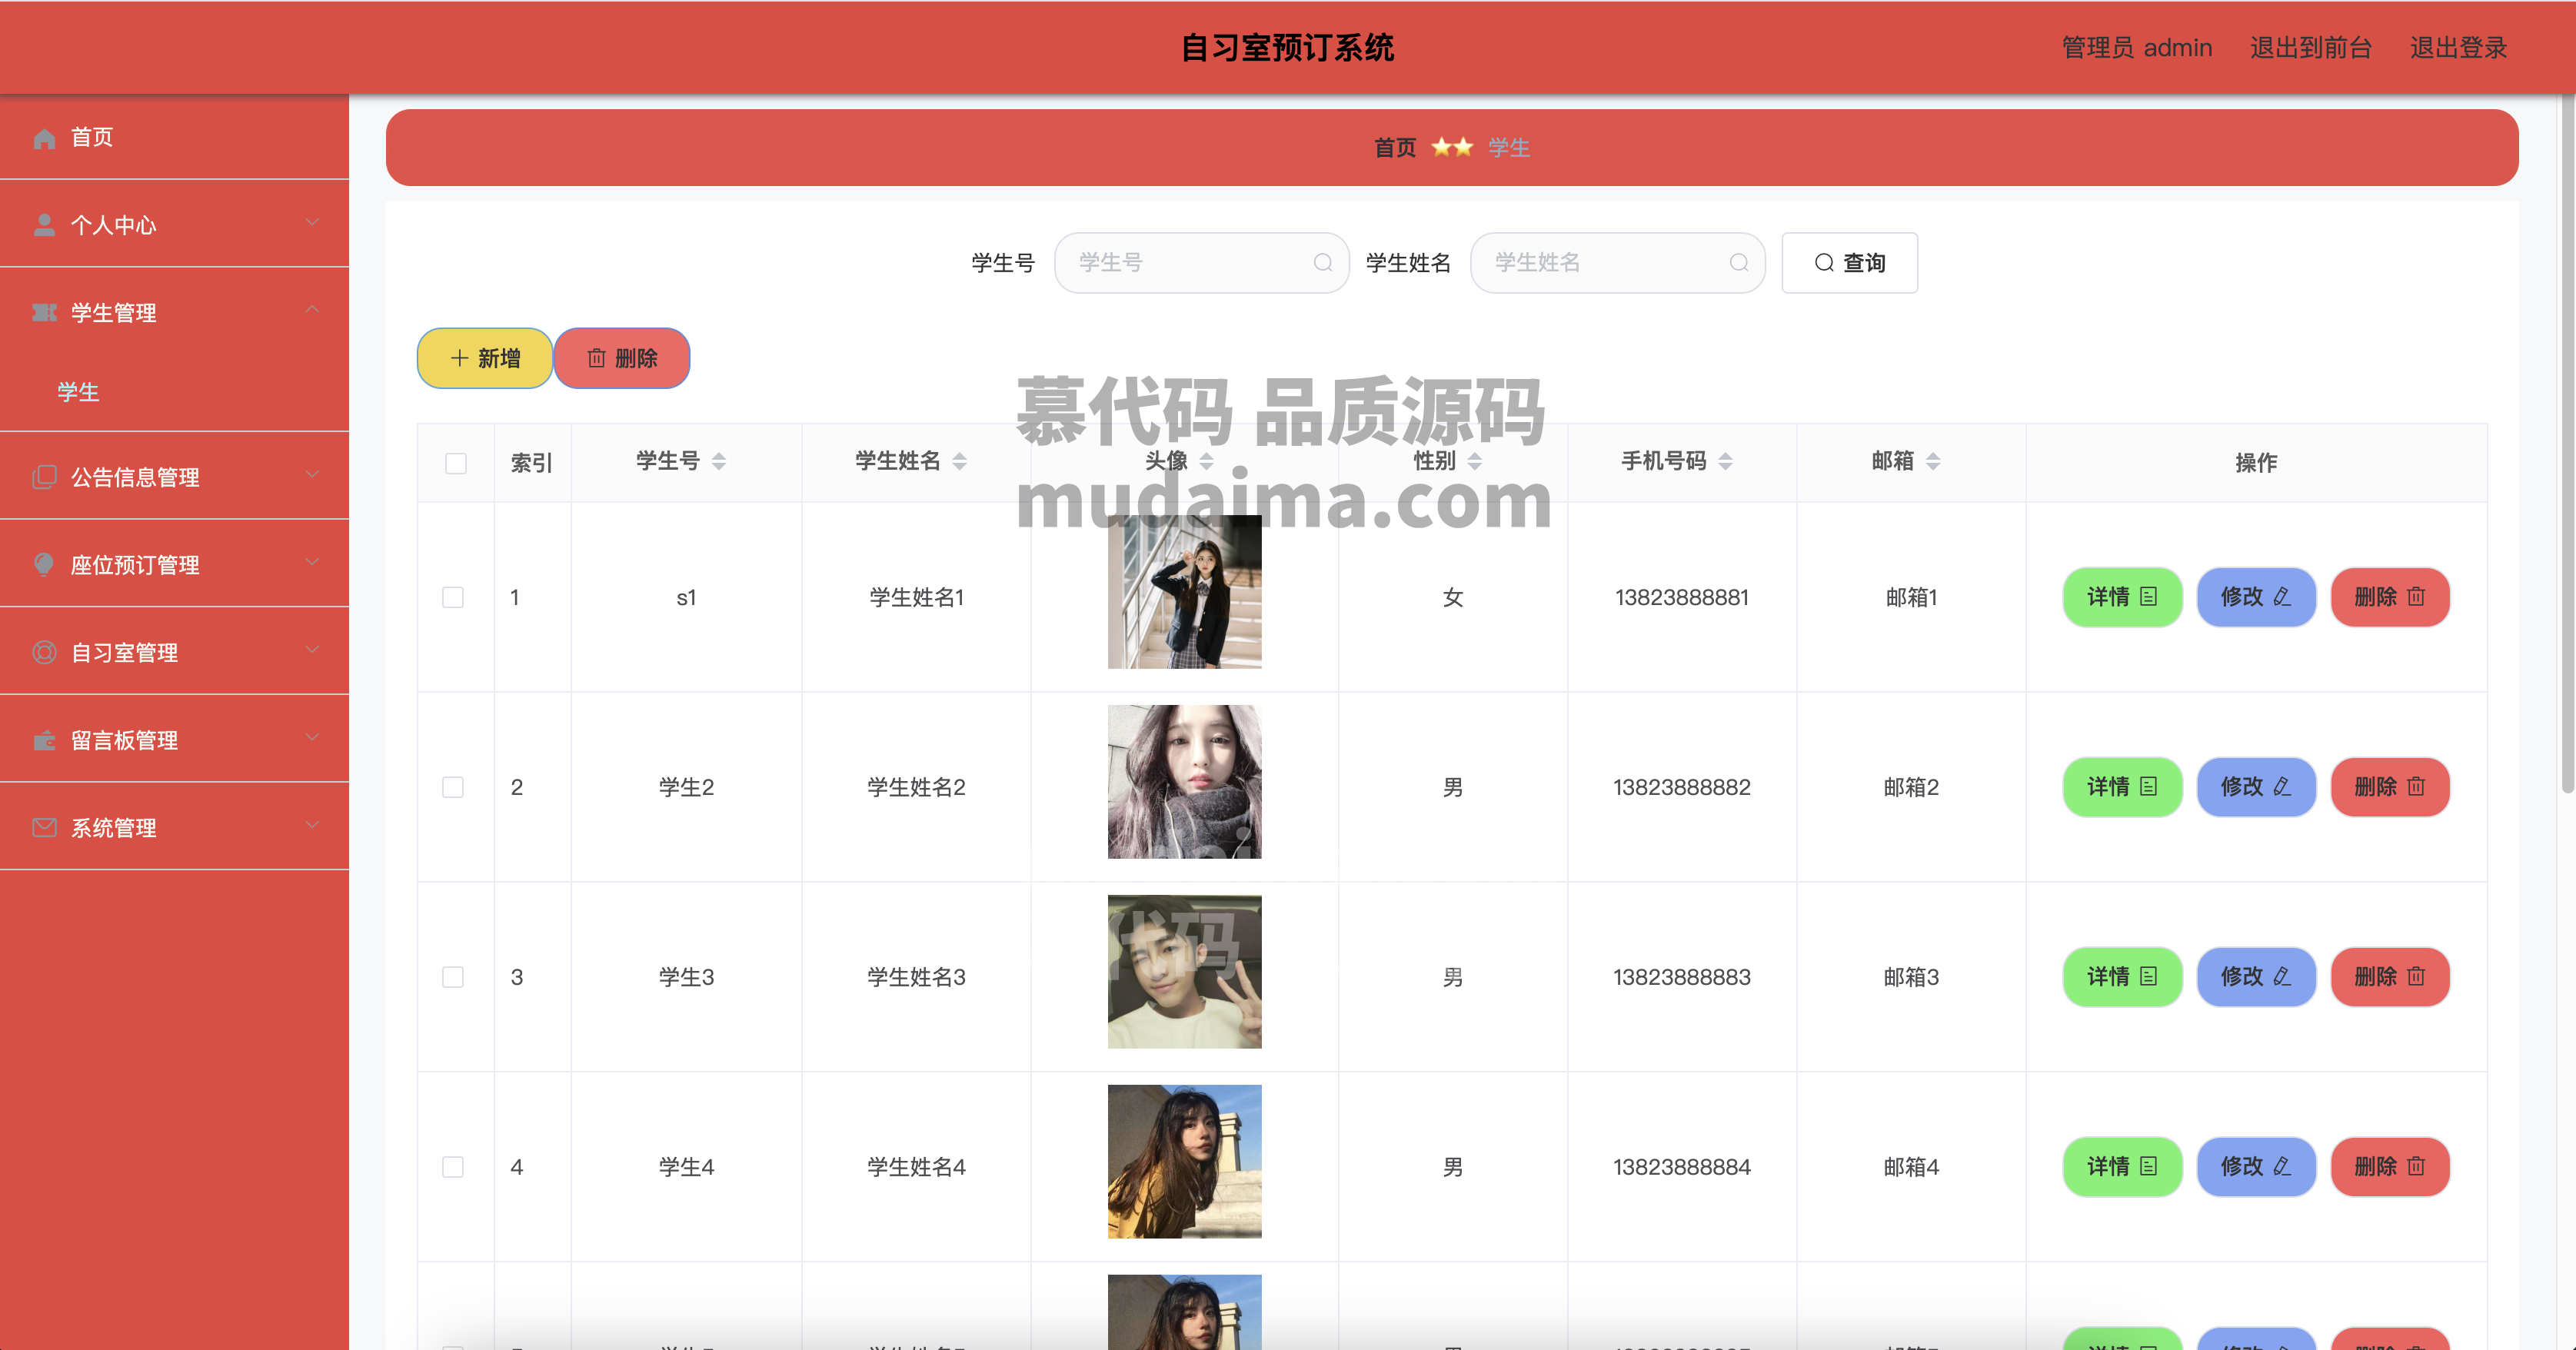Expand the 留言板管理 chevron
This screenshot has width=2576, height=1350.
tap(312, 738)
